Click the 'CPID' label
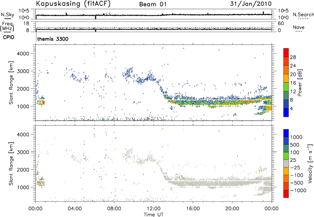Image resolution: width=314 pixels, height=217 pixels. [x=8, y=37]
